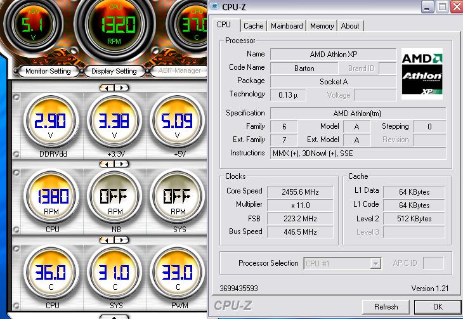This screenshot has height=319, width=463.
Task: Expand the Processor Selection dropdown
Action: point(375,263)
